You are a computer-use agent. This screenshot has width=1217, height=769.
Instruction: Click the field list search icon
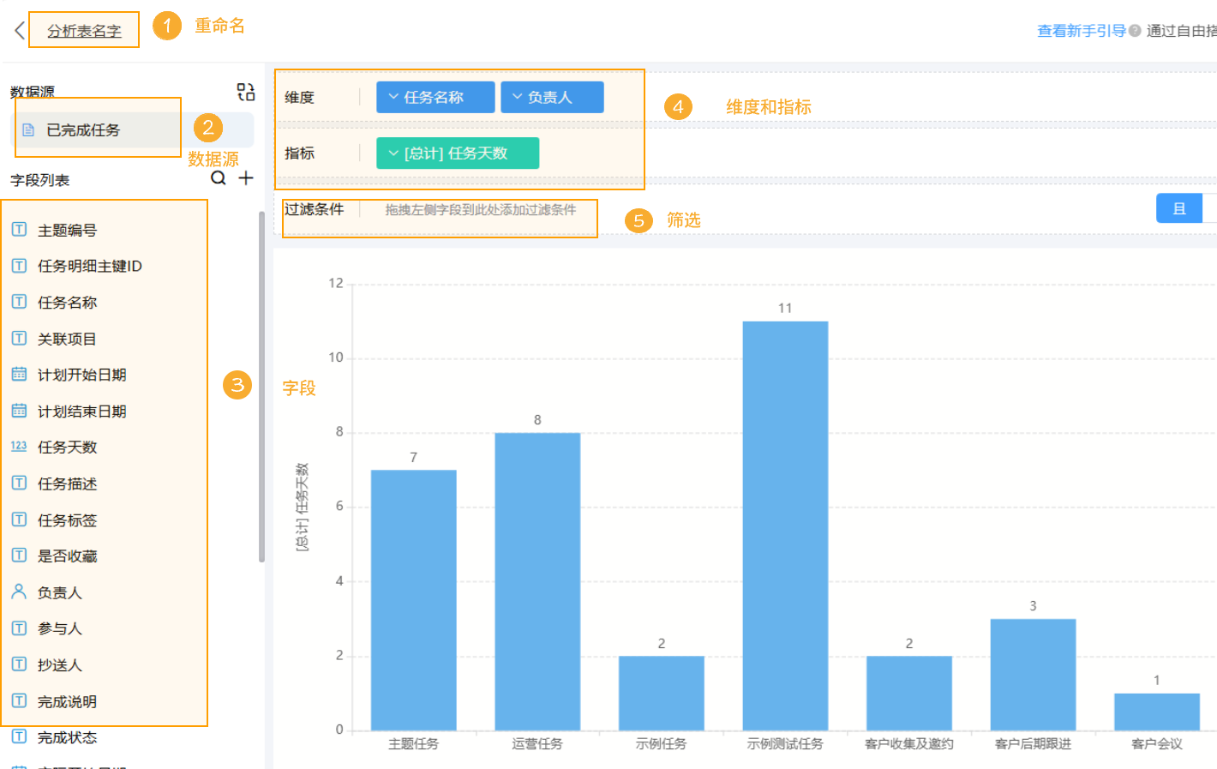click(219, 178)
